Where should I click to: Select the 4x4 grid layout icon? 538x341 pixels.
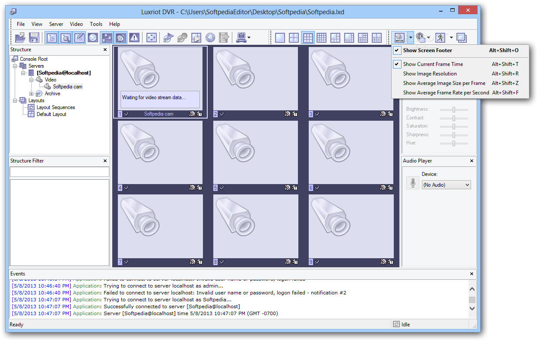322,38
